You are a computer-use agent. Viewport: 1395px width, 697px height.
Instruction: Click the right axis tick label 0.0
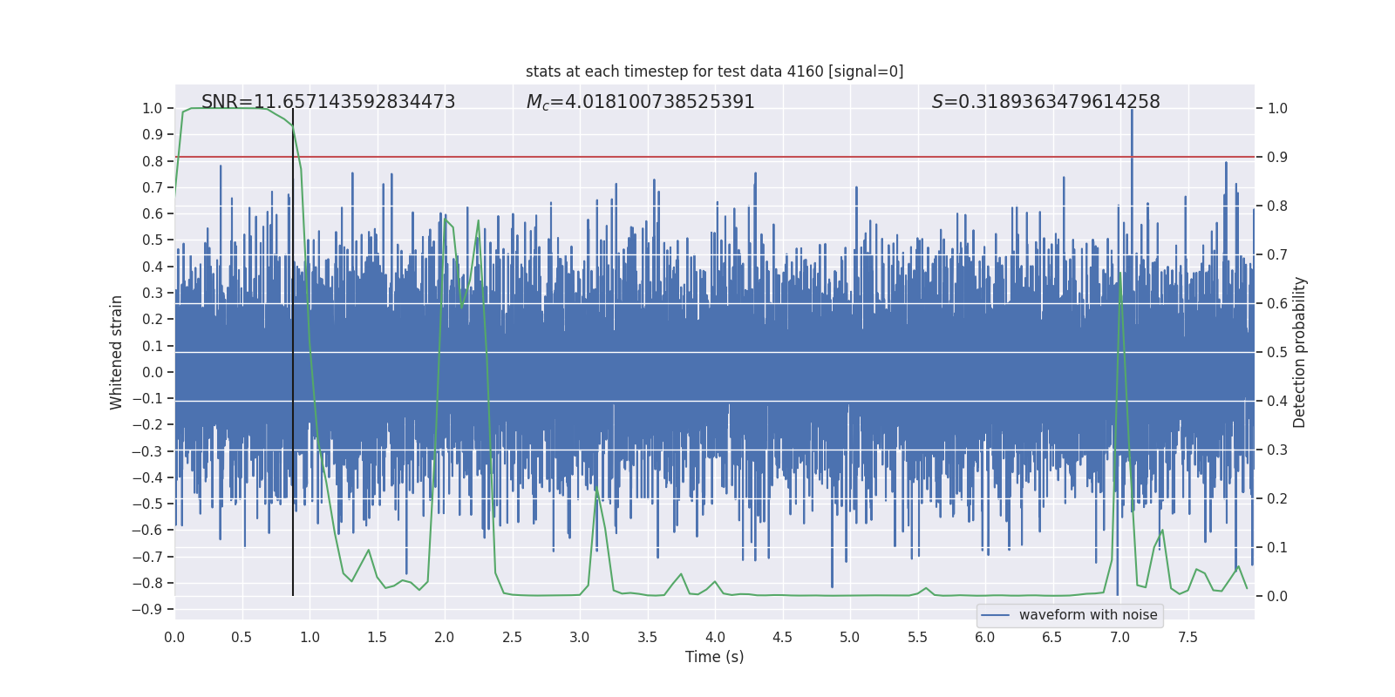click(1277, 596)
